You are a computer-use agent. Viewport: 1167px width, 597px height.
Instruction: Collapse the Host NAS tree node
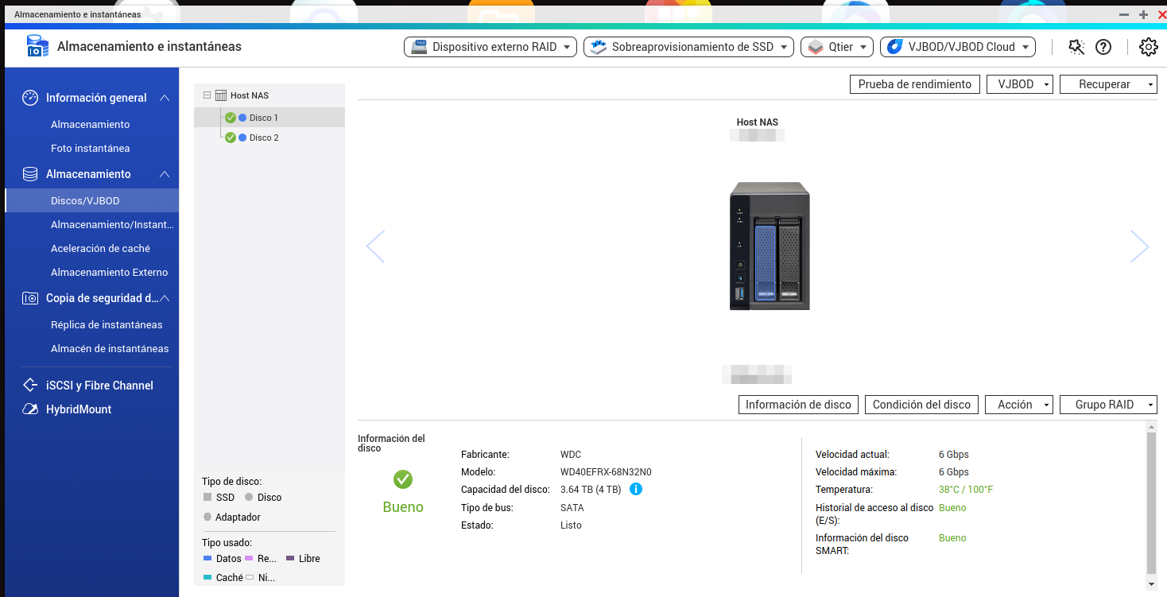pos(207,95)
